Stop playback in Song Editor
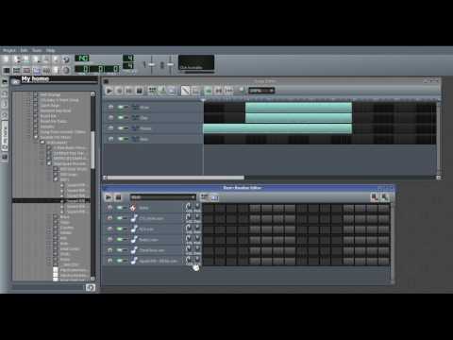The height and width of the screenshot is (340, 453). (x=139, y=91)
